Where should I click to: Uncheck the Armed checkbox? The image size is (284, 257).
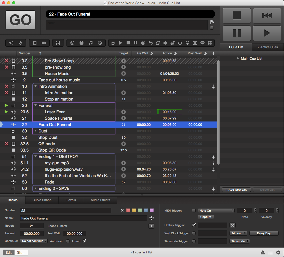click(85, 241)
